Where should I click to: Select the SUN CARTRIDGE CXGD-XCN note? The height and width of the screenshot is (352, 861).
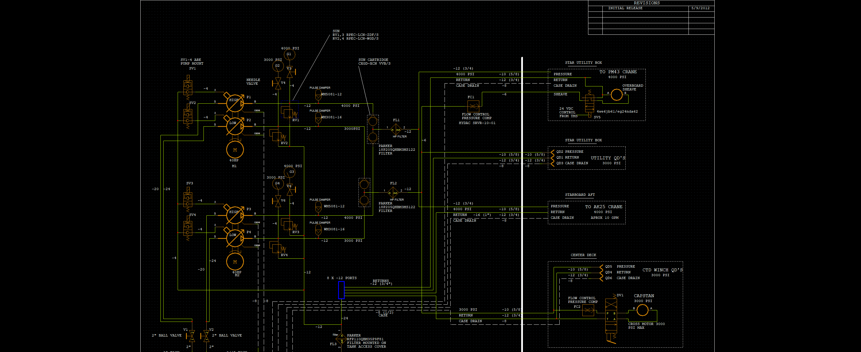click(374, 61)
